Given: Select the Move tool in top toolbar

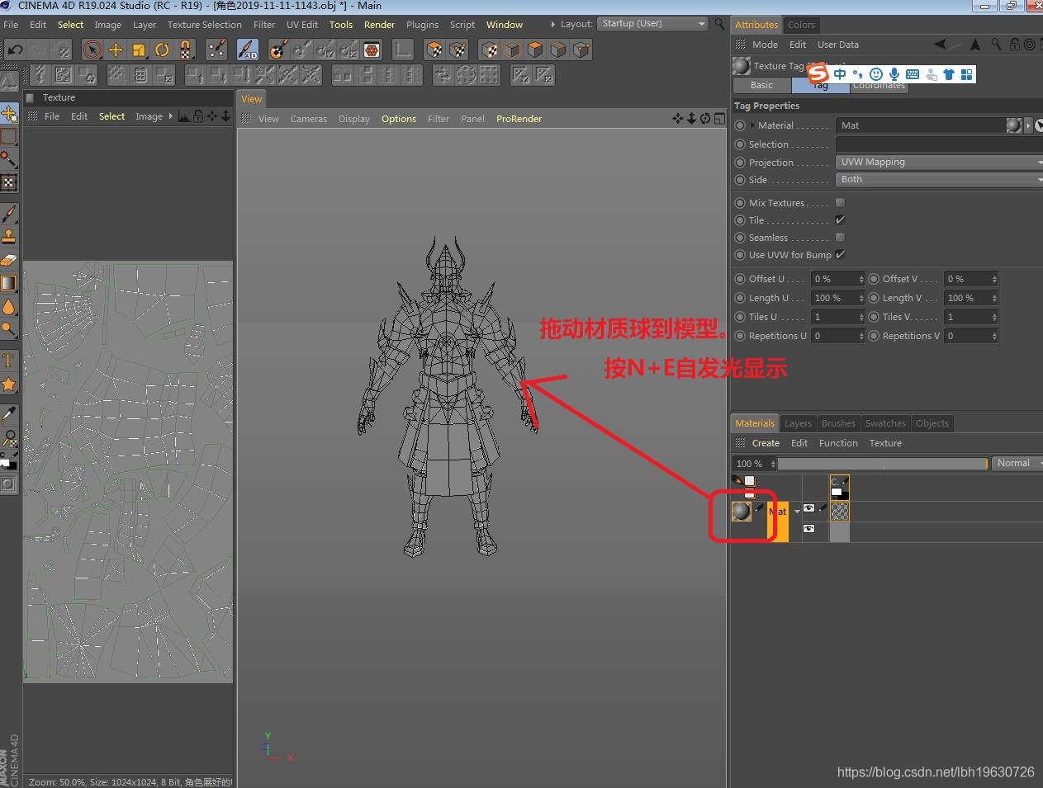Looking at the screenshot, I should 116,50.
